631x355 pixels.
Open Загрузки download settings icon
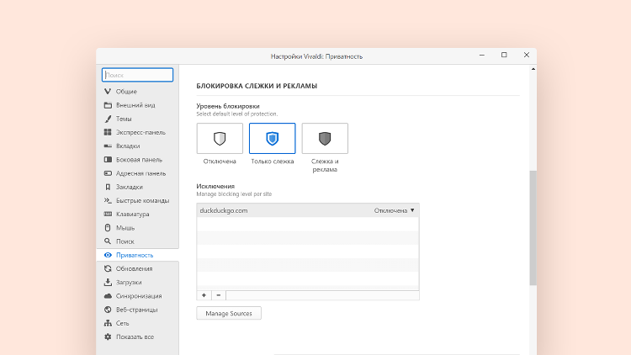click(108, 283)
